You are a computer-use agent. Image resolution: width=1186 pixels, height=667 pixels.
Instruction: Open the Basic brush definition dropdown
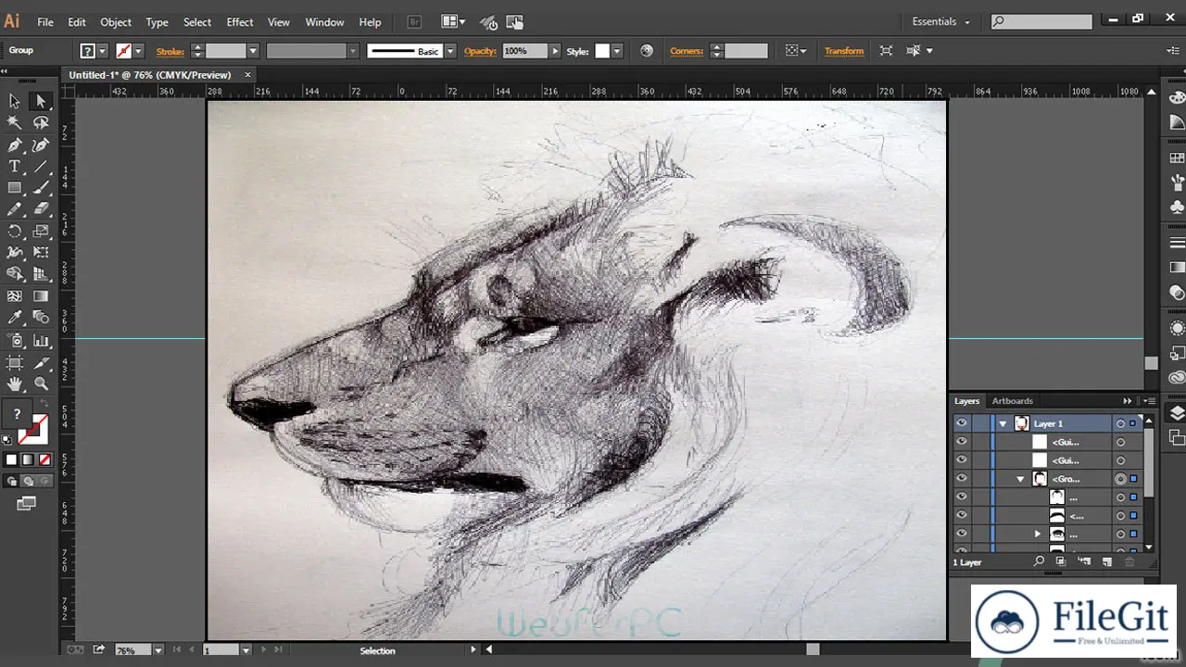pyautogui.click(x=450, y=51)
